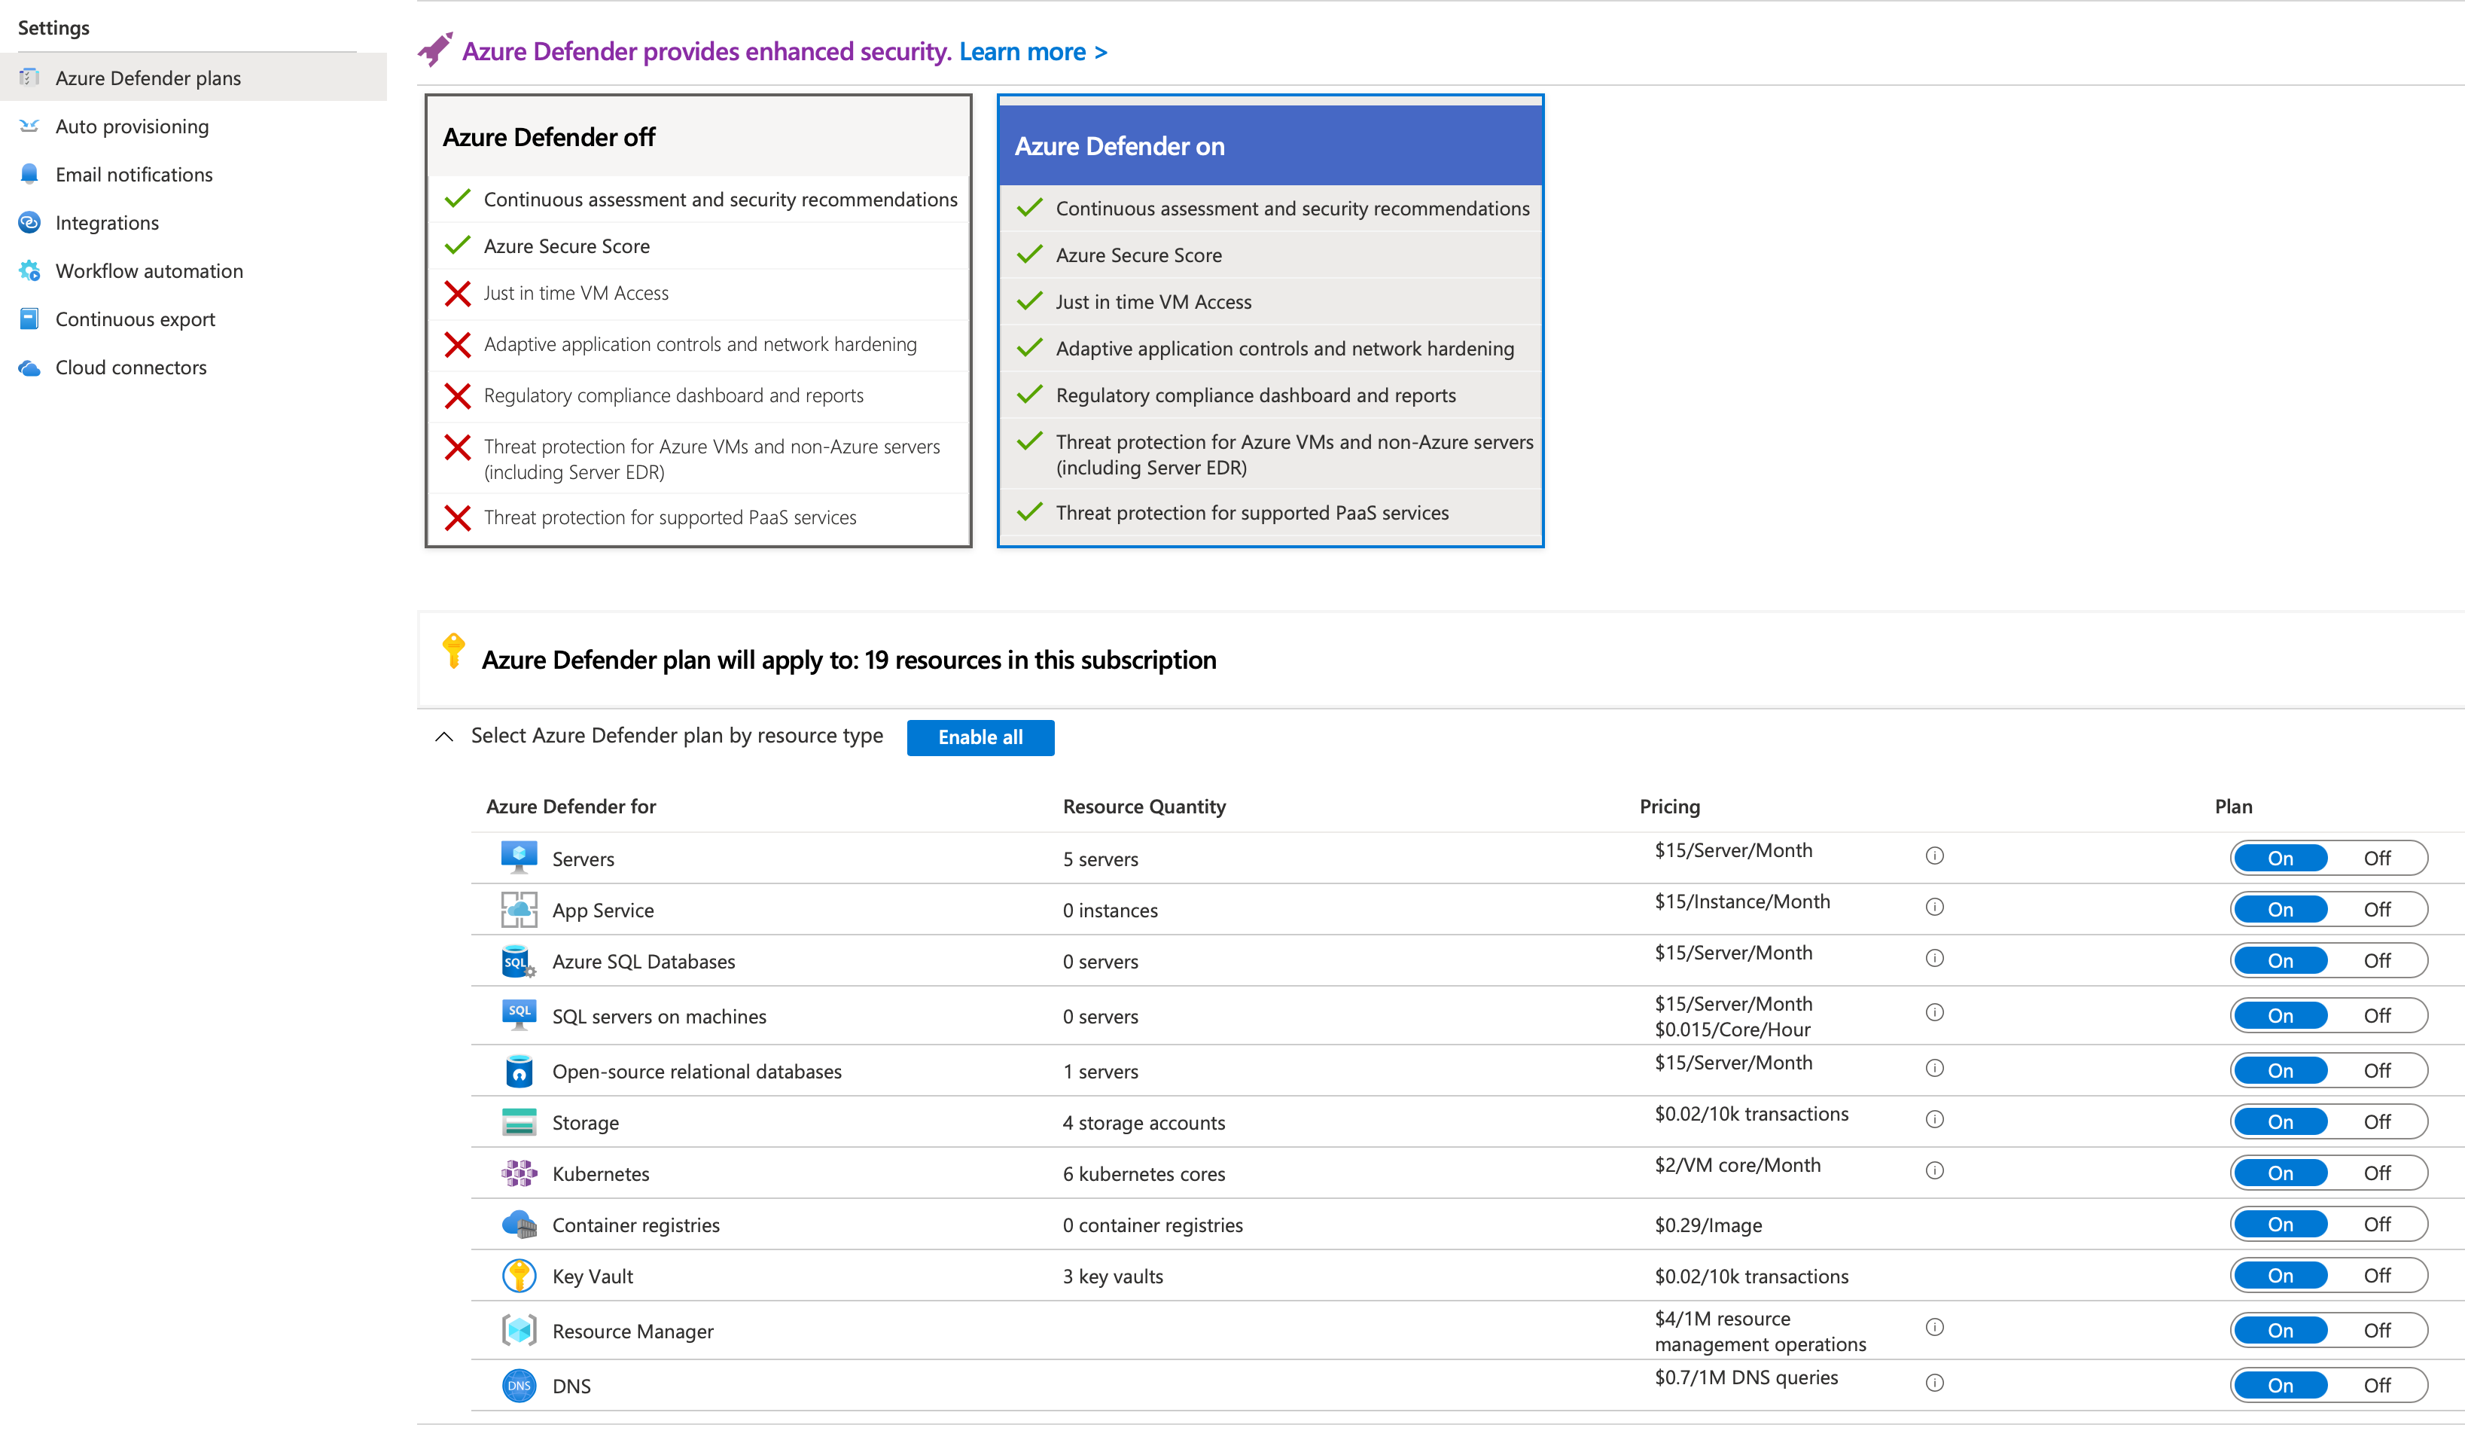2465x1449 pixels.
Task: Set DNS plan toggle to Off
Action: [2377, 1386]
